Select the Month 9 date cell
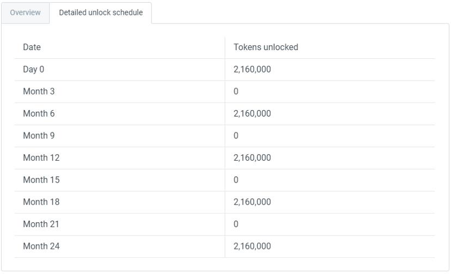This screenshot has height=274, width=451. [39, 136]
